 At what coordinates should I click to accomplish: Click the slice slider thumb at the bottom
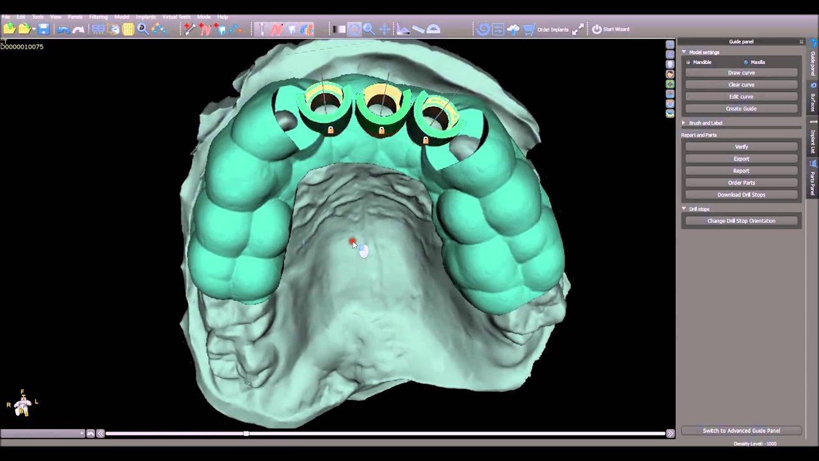pyautogui.click(x=246, y=433)
